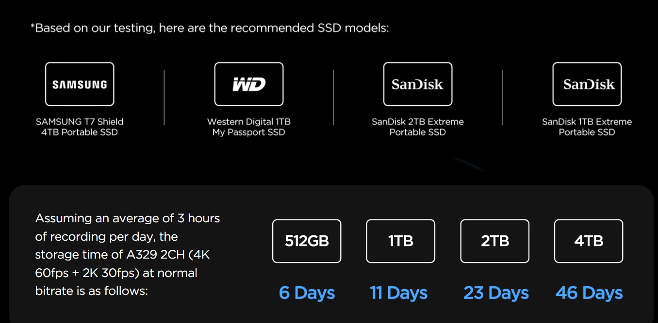The image size is (658, 323).
Task: Click the Samsung brand logo
Action: point(80,84)
